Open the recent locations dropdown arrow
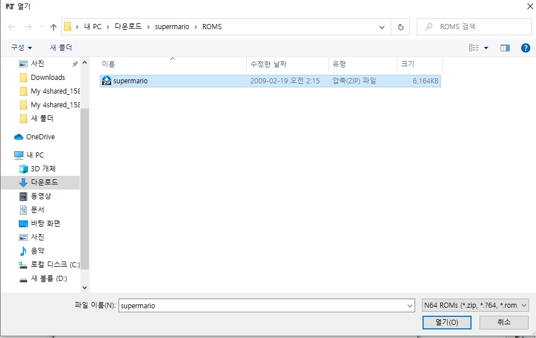 pos(42,27)
